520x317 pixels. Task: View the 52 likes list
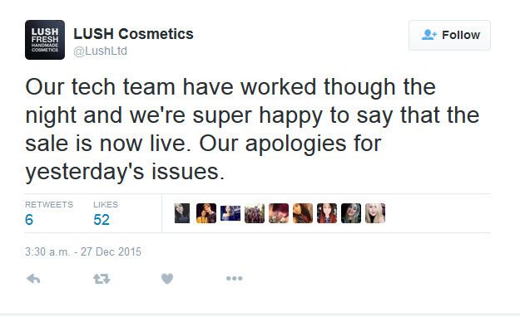pyautogui.click(x=106, y=213)
